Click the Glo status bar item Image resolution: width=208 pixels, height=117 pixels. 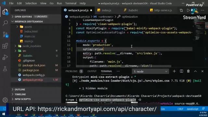[x=163, y=109]
